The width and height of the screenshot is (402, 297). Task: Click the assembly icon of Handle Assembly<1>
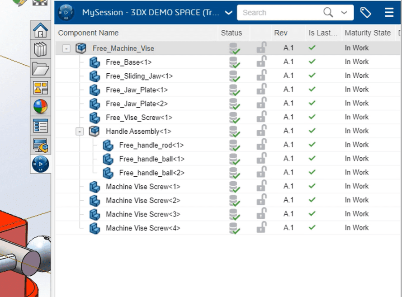click(x=94, y=131)
